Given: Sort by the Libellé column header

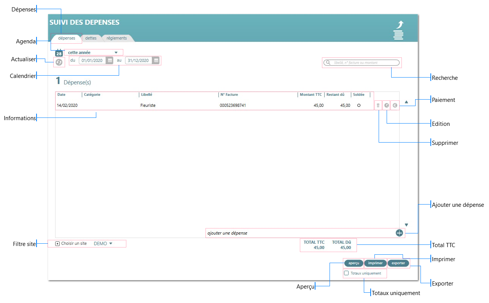Looking at the screenshot, I should [147, 95].
